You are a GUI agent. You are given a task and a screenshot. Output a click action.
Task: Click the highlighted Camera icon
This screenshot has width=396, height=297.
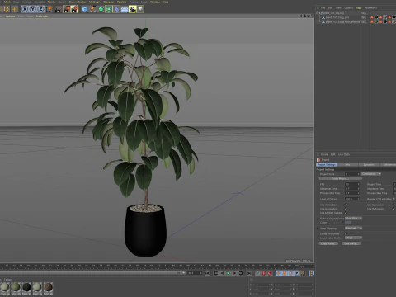click(133, 9)
